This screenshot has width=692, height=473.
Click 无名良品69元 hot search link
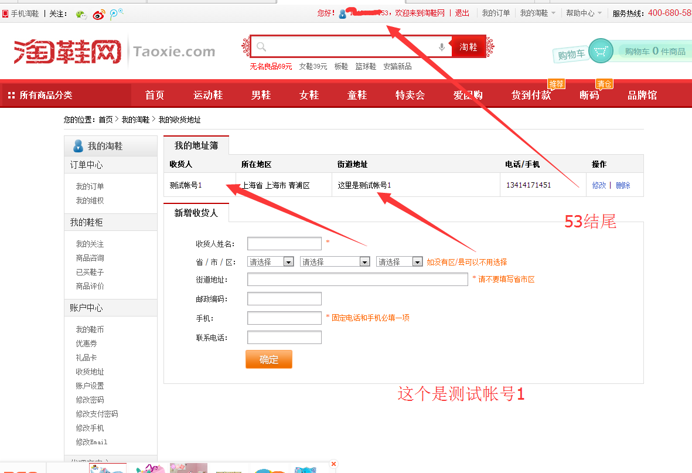(271, 66)
